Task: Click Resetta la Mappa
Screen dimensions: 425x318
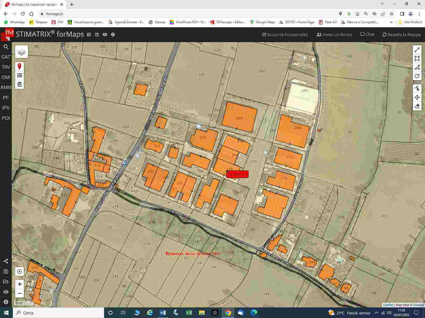Action: [401, 34]
